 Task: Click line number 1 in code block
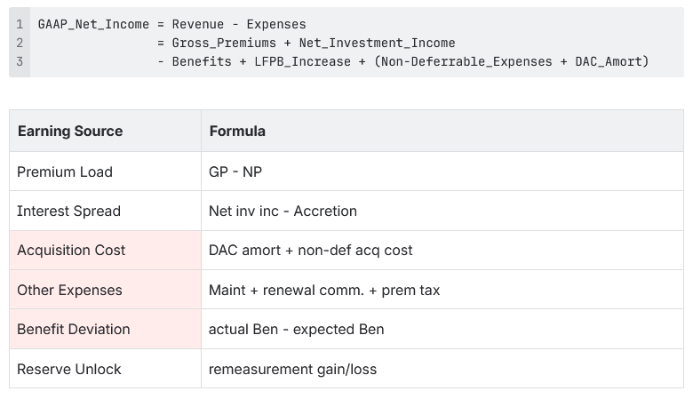[x=20, y=24]
